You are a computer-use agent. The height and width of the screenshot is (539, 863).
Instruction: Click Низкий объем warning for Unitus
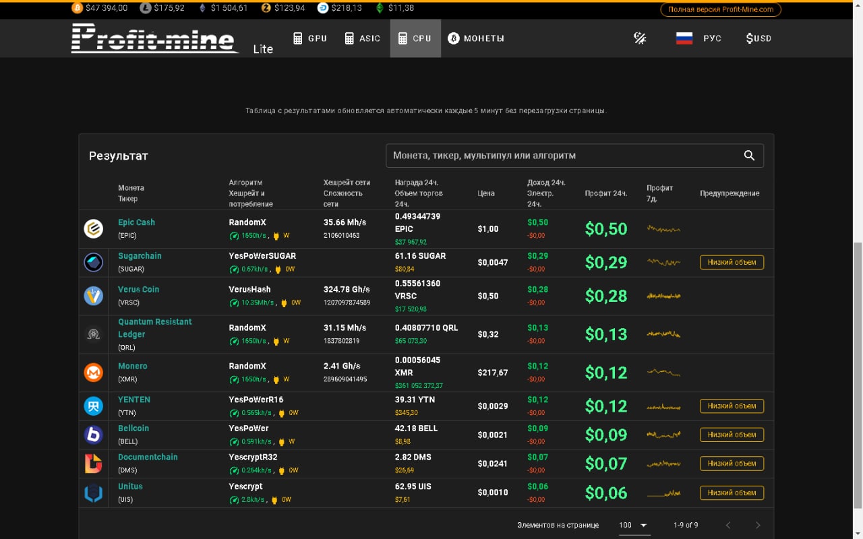[x=732, y=493]
